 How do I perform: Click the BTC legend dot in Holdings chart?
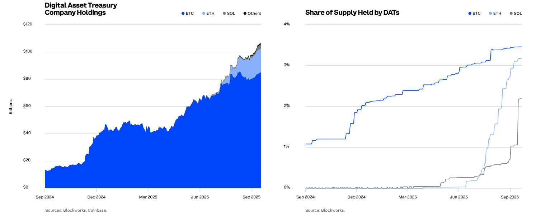click(x=183, y=14)
